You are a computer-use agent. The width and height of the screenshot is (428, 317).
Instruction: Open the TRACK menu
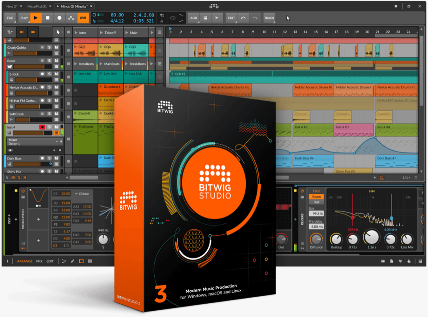269,18
